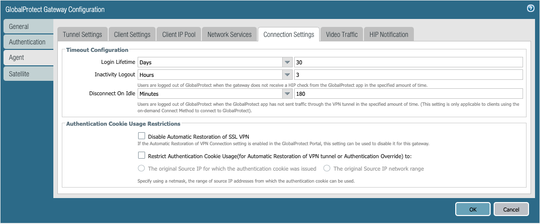Click the Authentication Cookie Usage Restrictions heading

coord(123,123)
